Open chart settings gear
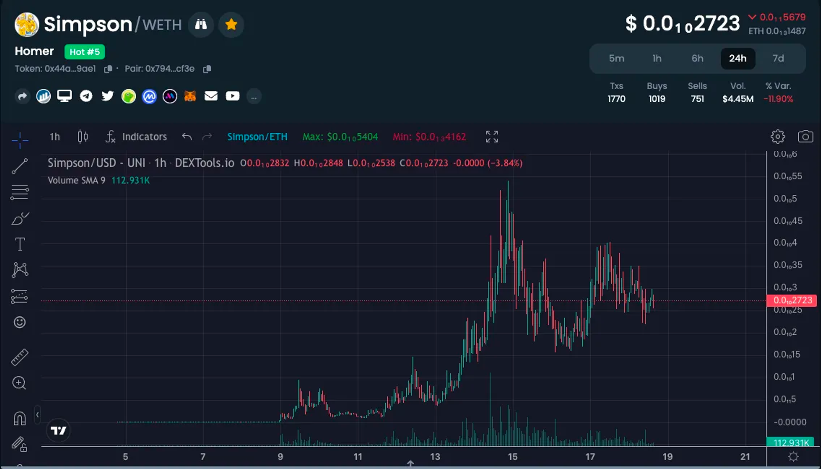The image size is (821, 469). [778, 137]
